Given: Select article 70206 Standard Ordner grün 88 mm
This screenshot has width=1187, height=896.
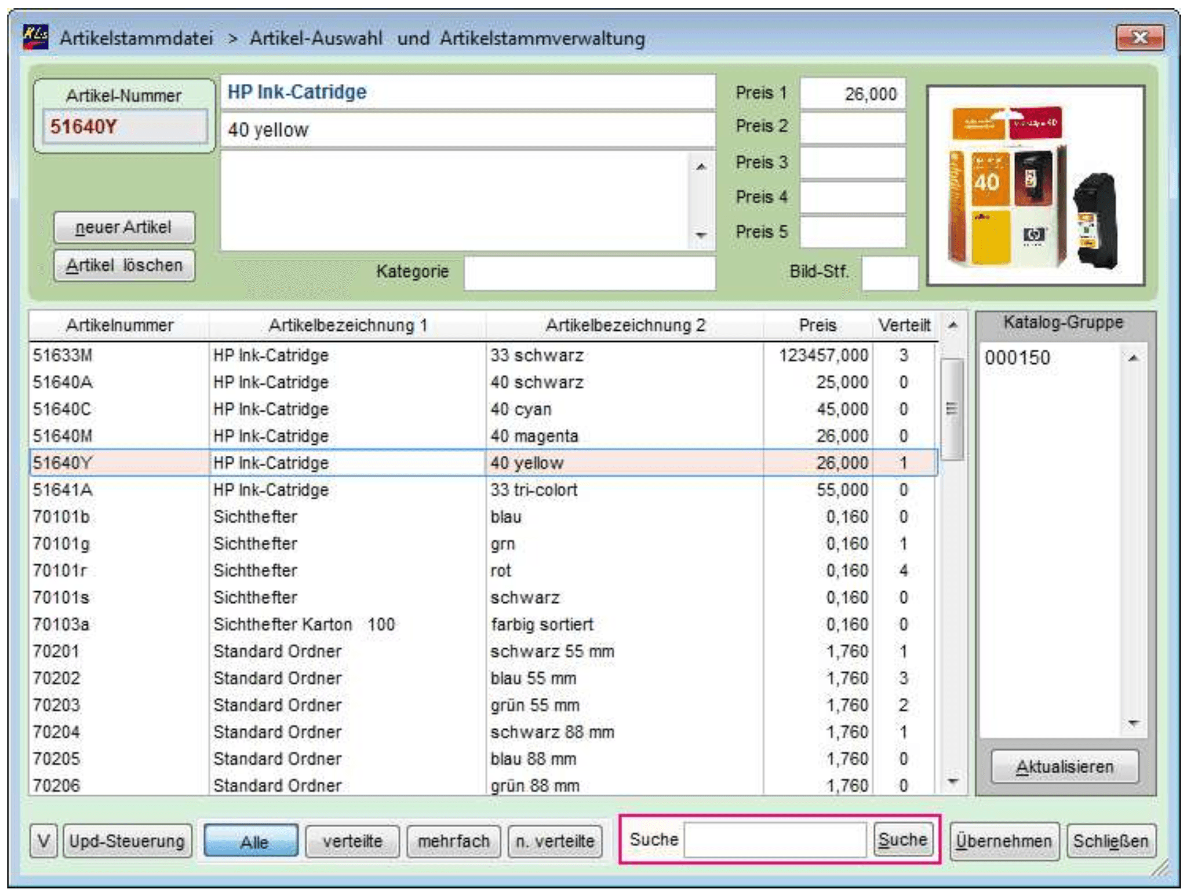Looking at the screenshot, I should point(482,785).
